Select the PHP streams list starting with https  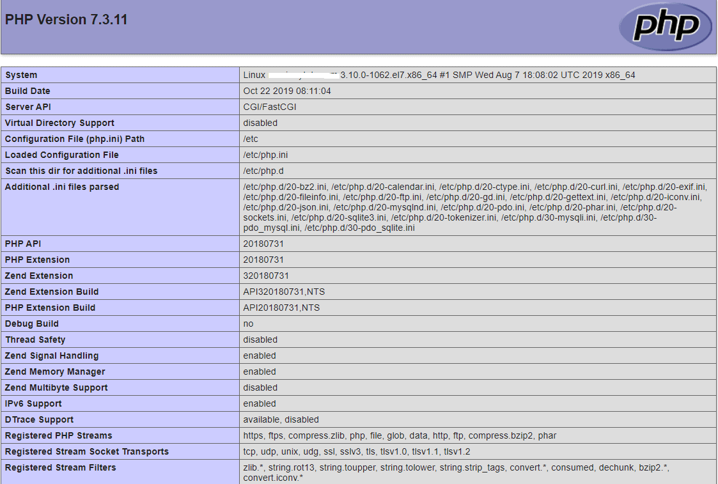click(x=400, y=436)
